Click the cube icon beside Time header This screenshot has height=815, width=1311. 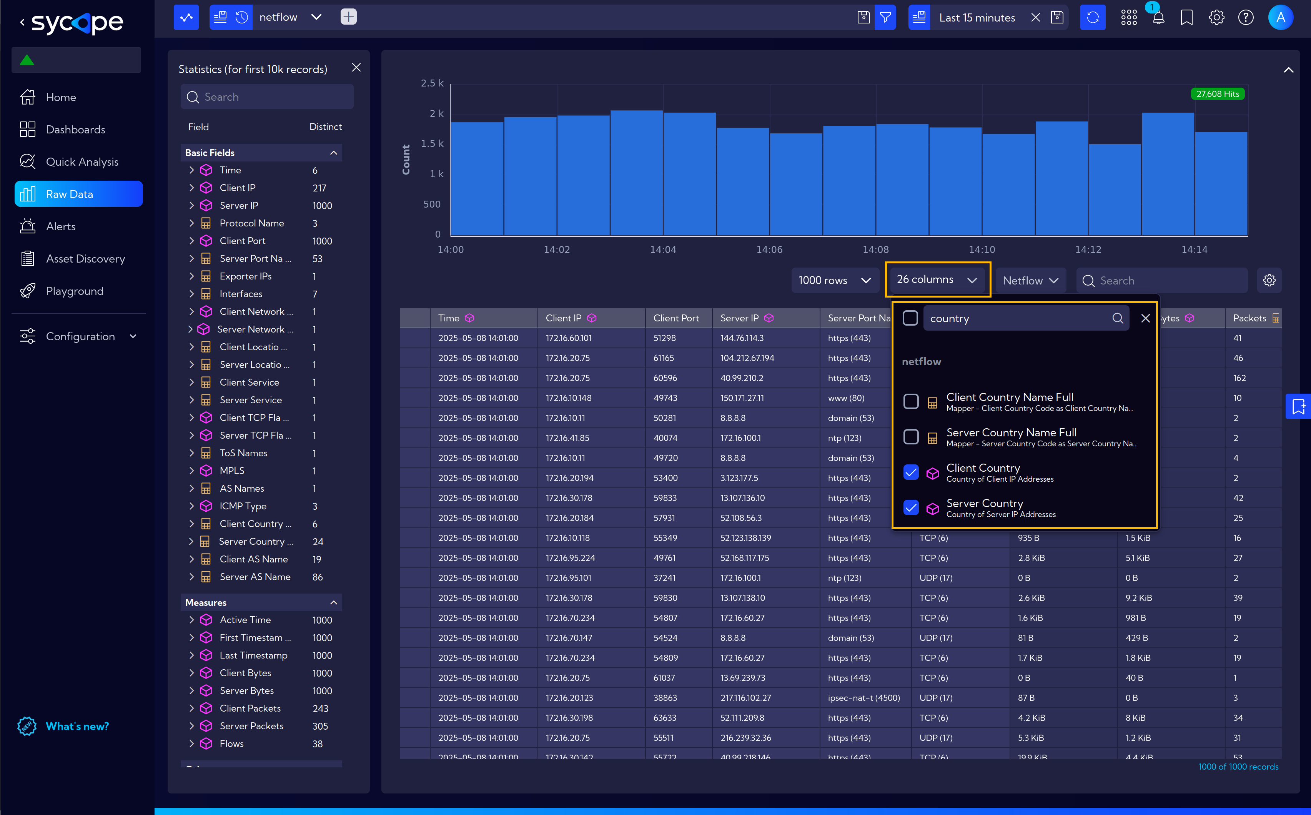(469, 318)
